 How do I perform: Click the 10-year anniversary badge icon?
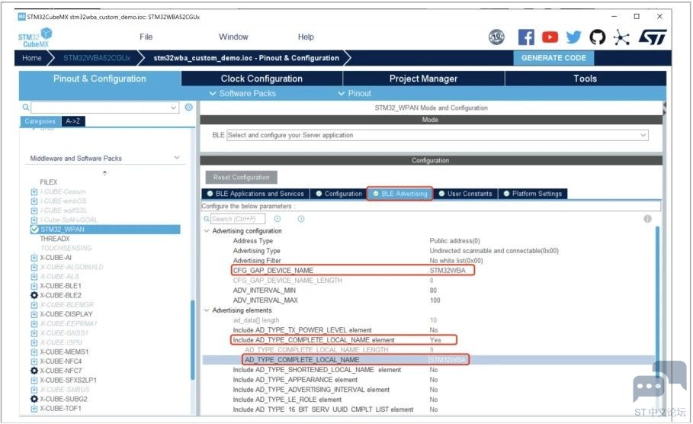pyautogui.click(x=496, y=37)
